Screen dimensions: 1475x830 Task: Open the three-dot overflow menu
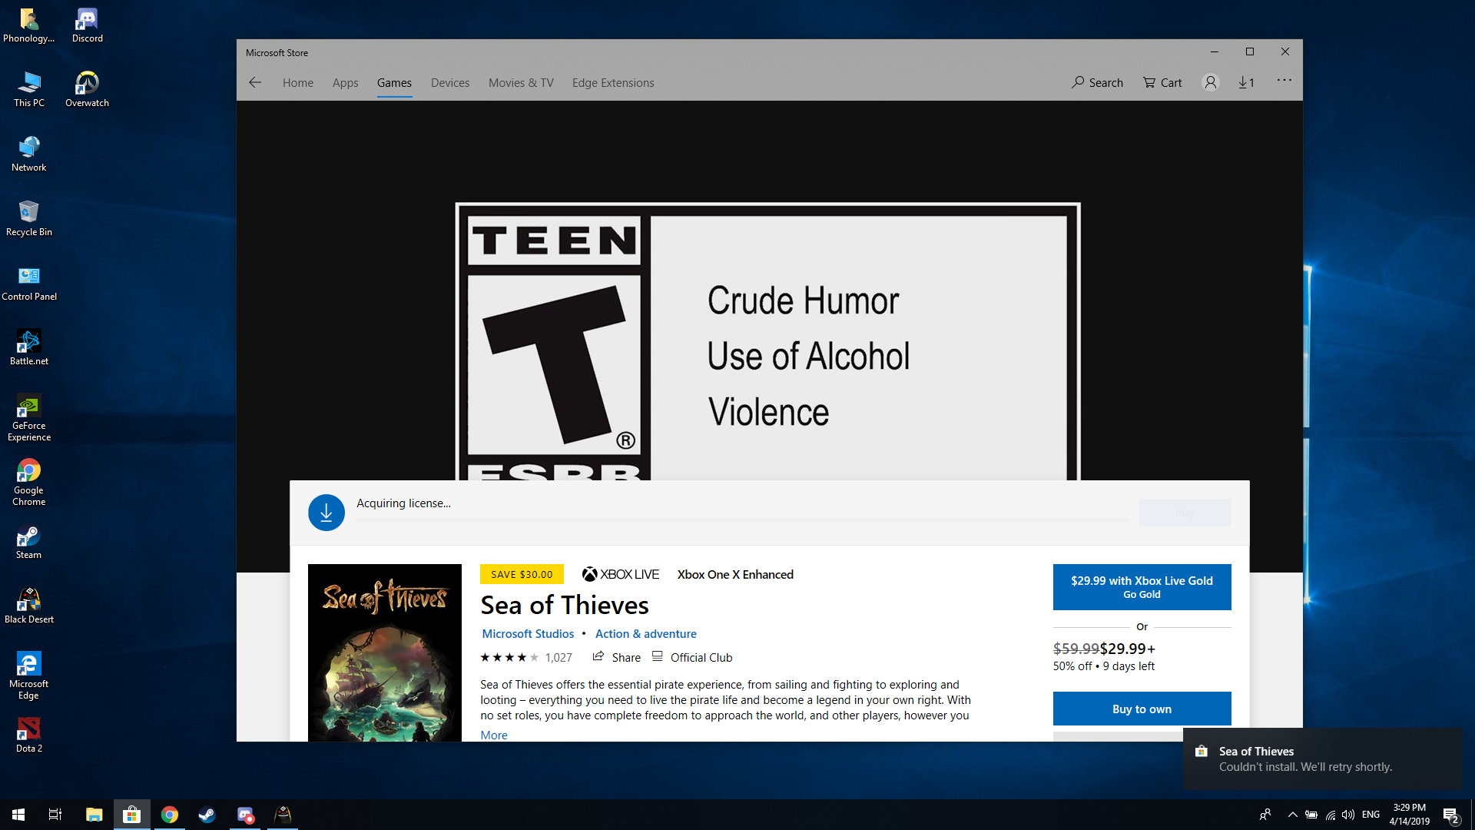pos(1284,82)
